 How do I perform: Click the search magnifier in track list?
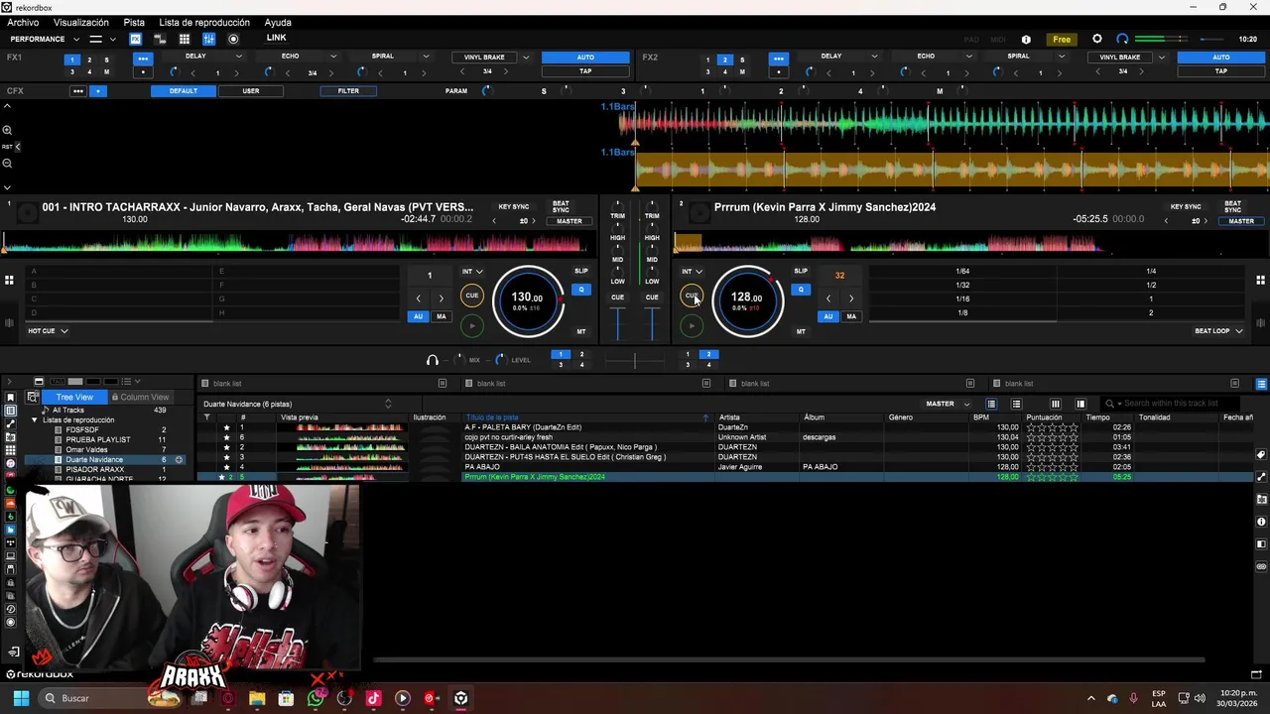(x=1110, y=404)
